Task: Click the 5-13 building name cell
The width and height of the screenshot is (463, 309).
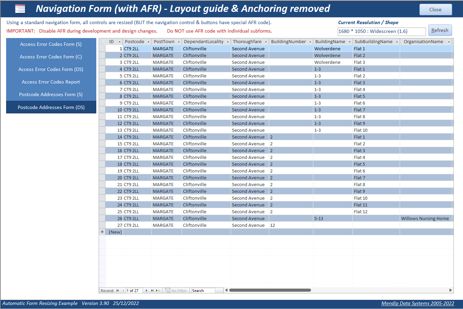Action: [x=333, y=218]
